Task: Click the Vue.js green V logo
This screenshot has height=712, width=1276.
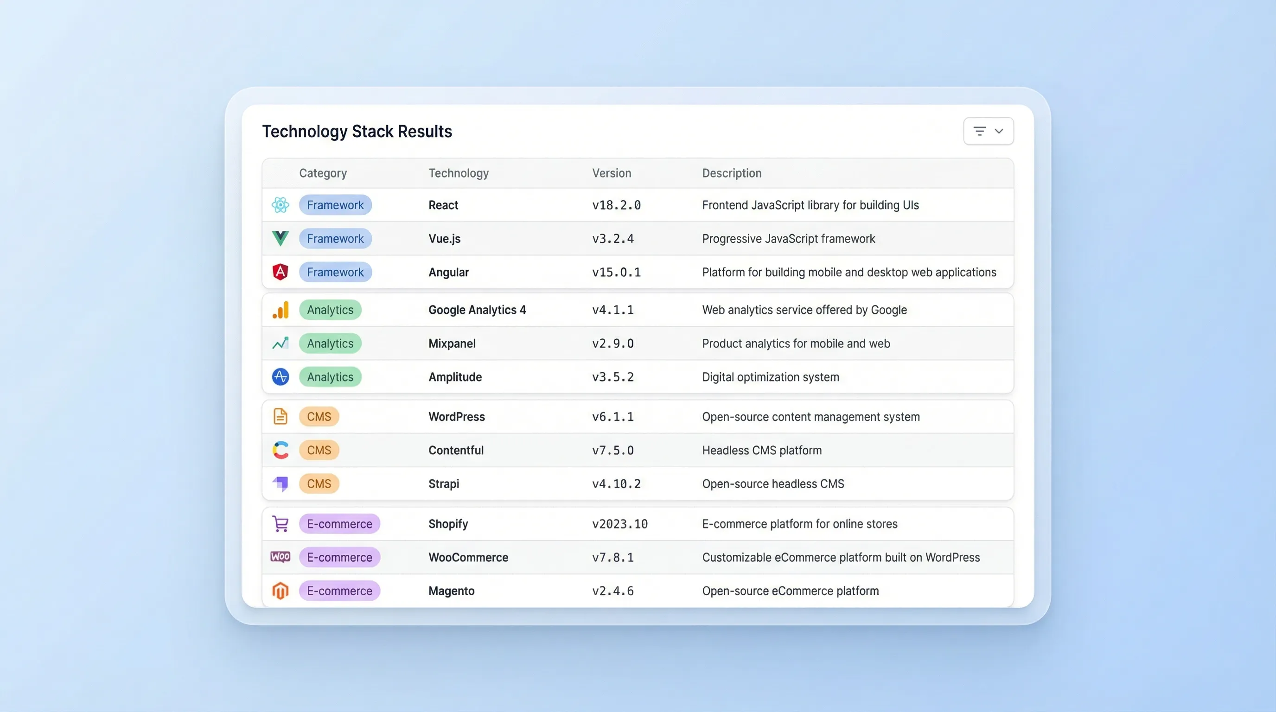Action: pos(281,238)
